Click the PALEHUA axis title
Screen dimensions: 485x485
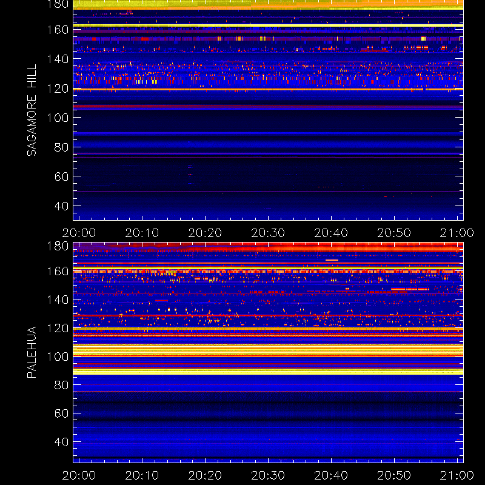coord(32,352)
